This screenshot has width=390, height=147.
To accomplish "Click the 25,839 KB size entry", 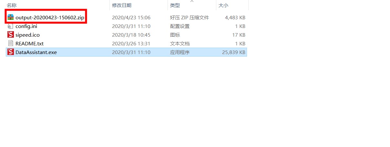I will (x=234, y=52).
